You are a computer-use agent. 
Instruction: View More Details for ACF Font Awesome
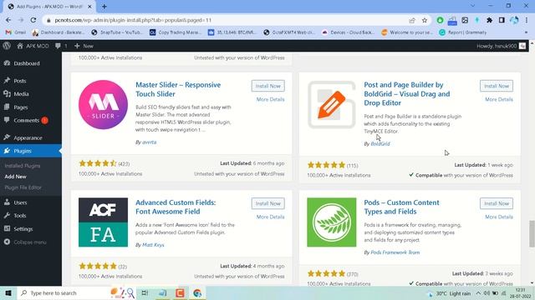(x=270, y=217)
